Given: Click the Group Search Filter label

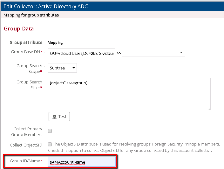Looking at the screenshot, I should [29, 85].
